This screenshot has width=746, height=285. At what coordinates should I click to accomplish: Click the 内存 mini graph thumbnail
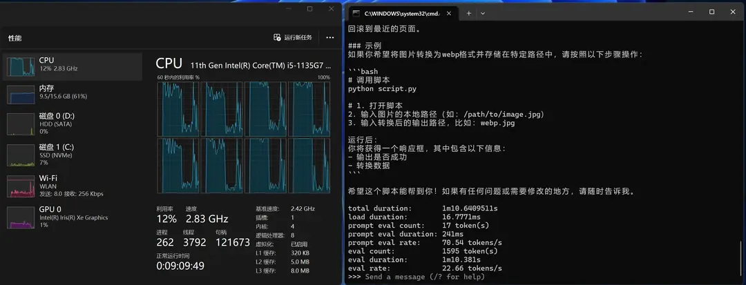coord(21,95)
